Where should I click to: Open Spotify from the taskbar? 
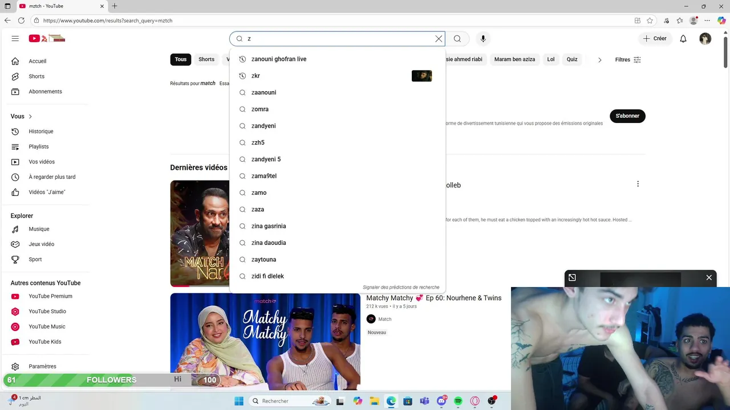[x=458, y=401]
